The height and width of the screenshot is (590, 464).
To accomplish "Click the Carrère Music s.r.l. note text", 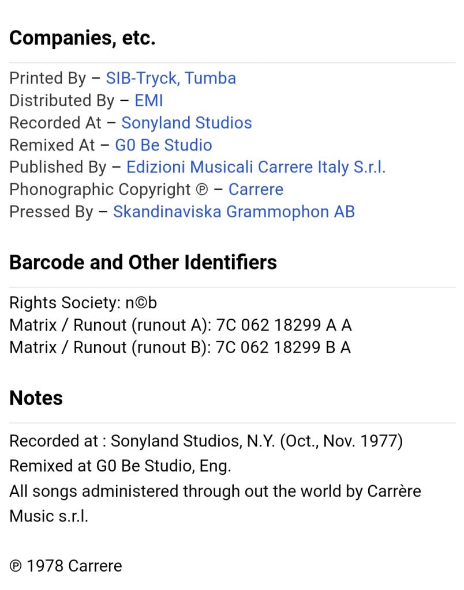I will coord(215,504).
